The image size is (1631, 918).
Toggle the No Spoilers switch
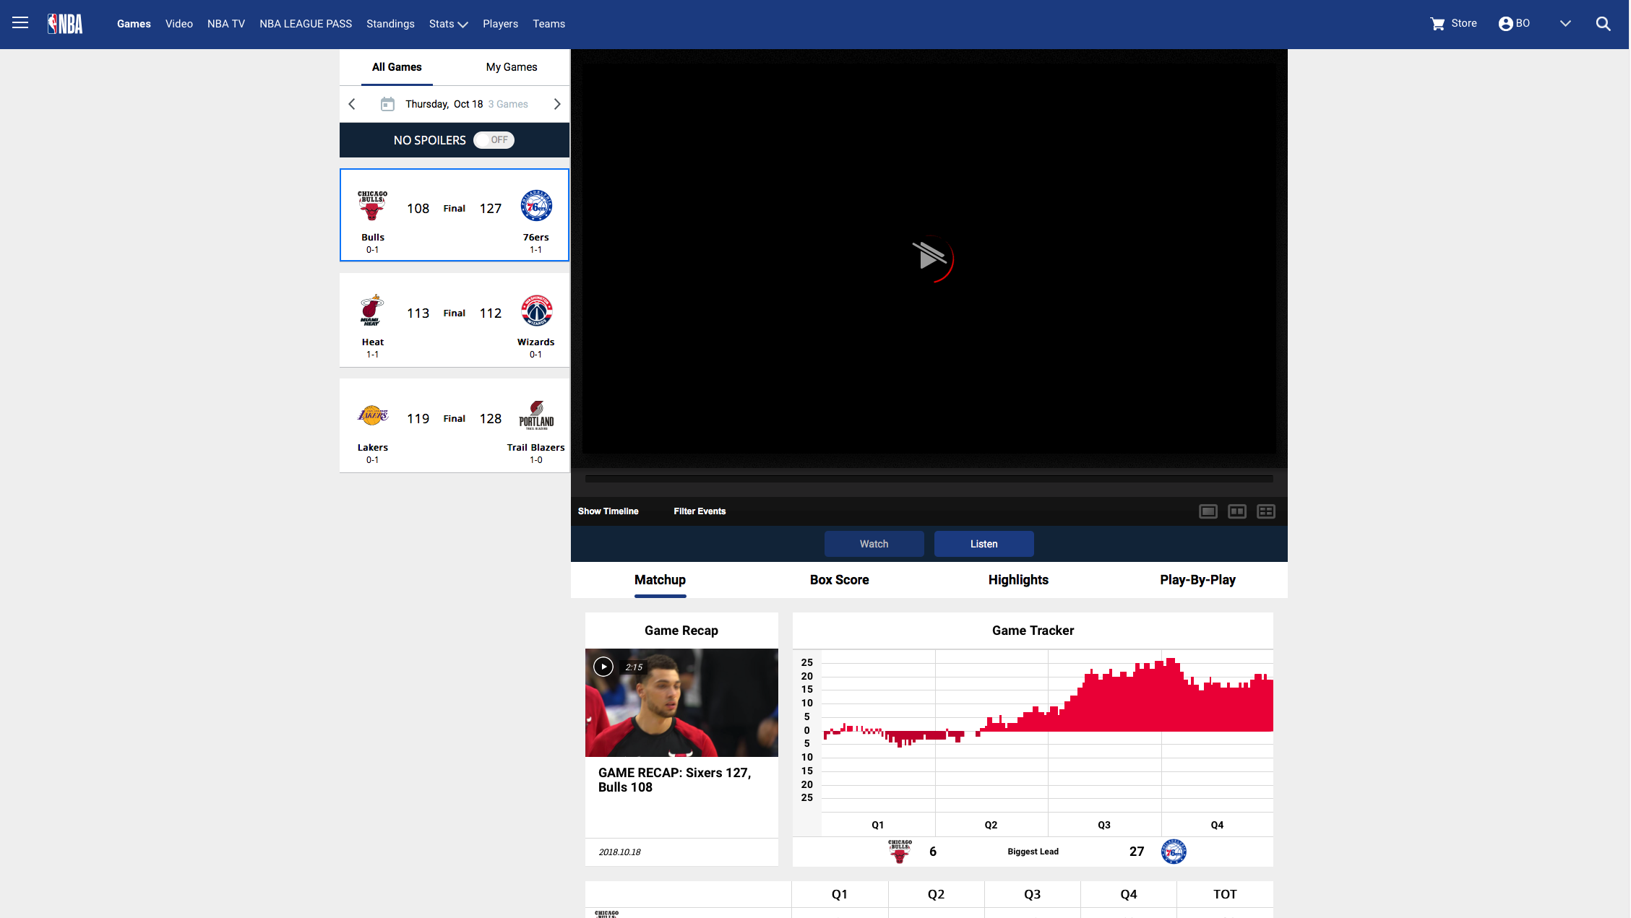tap(494, 140)
